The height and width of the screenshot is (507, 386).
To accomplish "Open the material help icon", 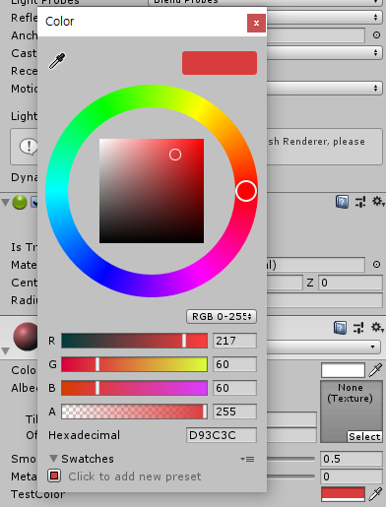I will (x=340, y=328).
